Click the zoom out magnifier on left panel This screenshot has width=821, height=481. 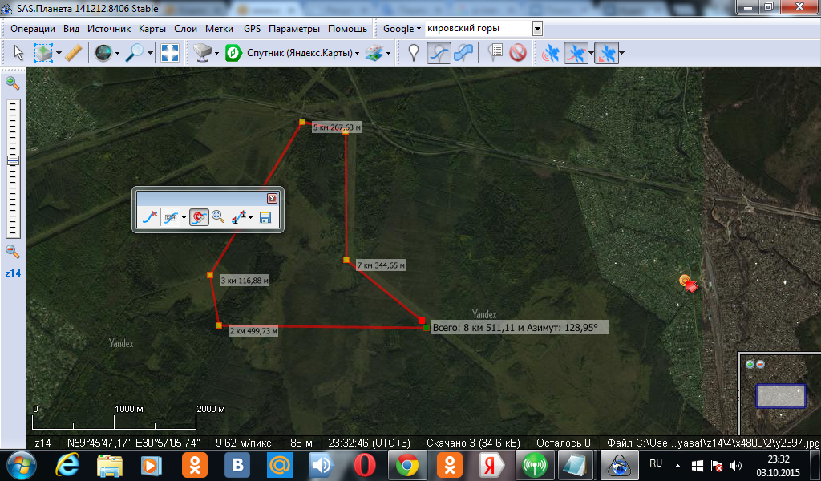[x=13, y=251]
